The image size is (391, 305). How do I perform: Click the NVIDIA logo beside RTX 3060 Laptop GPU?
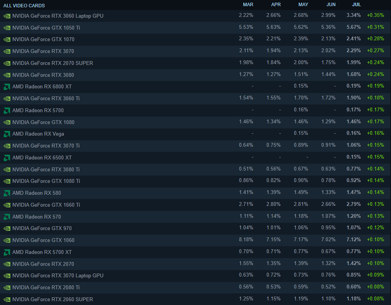(7, 16)
